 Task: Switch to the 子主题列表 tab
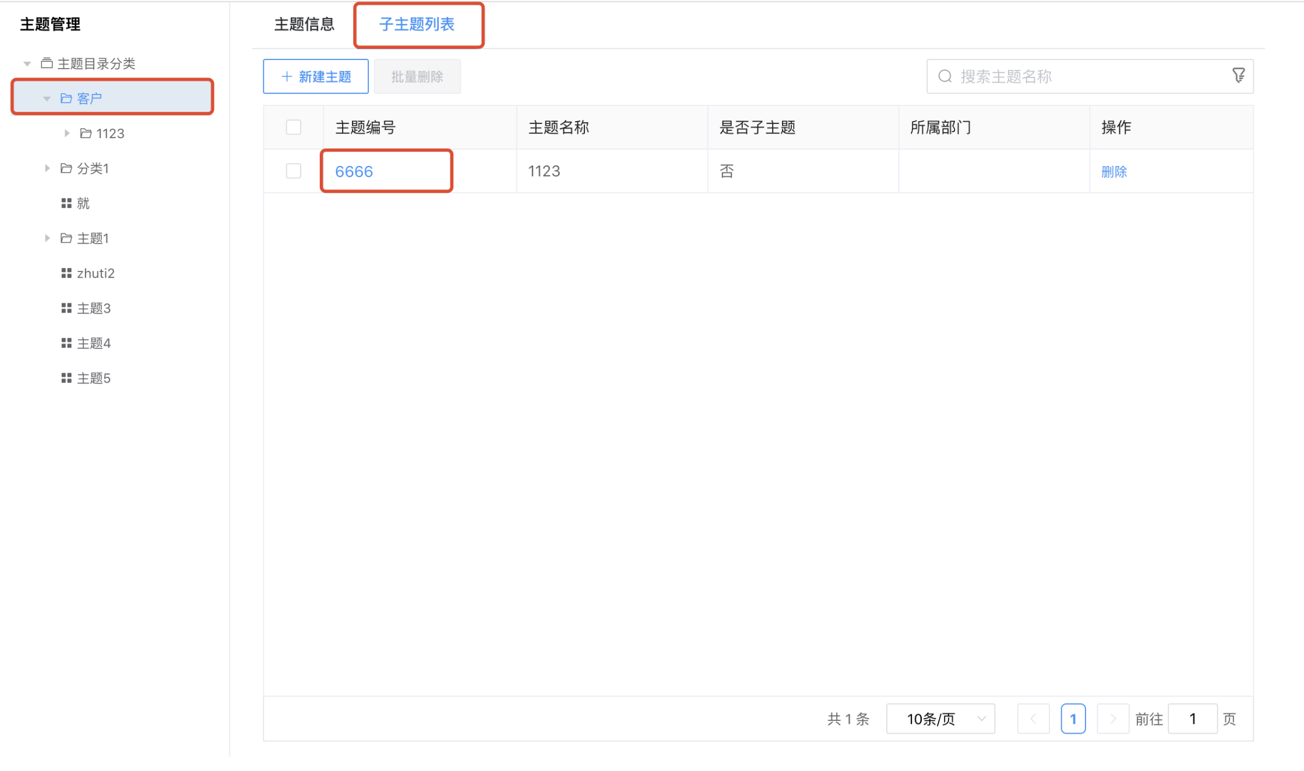coord(418,24)
